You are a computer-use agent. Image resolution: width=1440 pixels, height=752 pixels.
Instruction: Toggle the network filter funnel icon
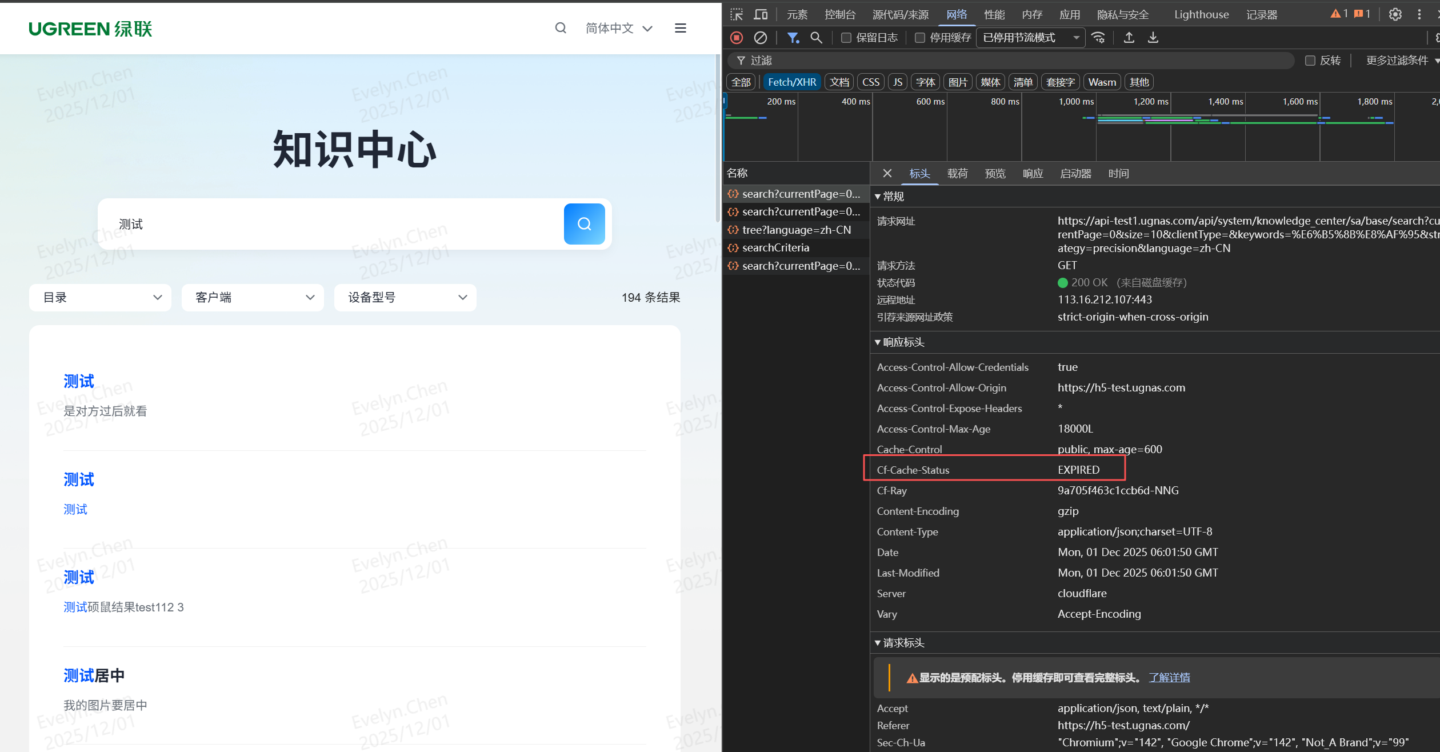[x=793, y=38]
